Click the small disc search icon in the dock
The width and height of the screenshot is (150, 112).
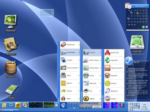click(57, 105)
